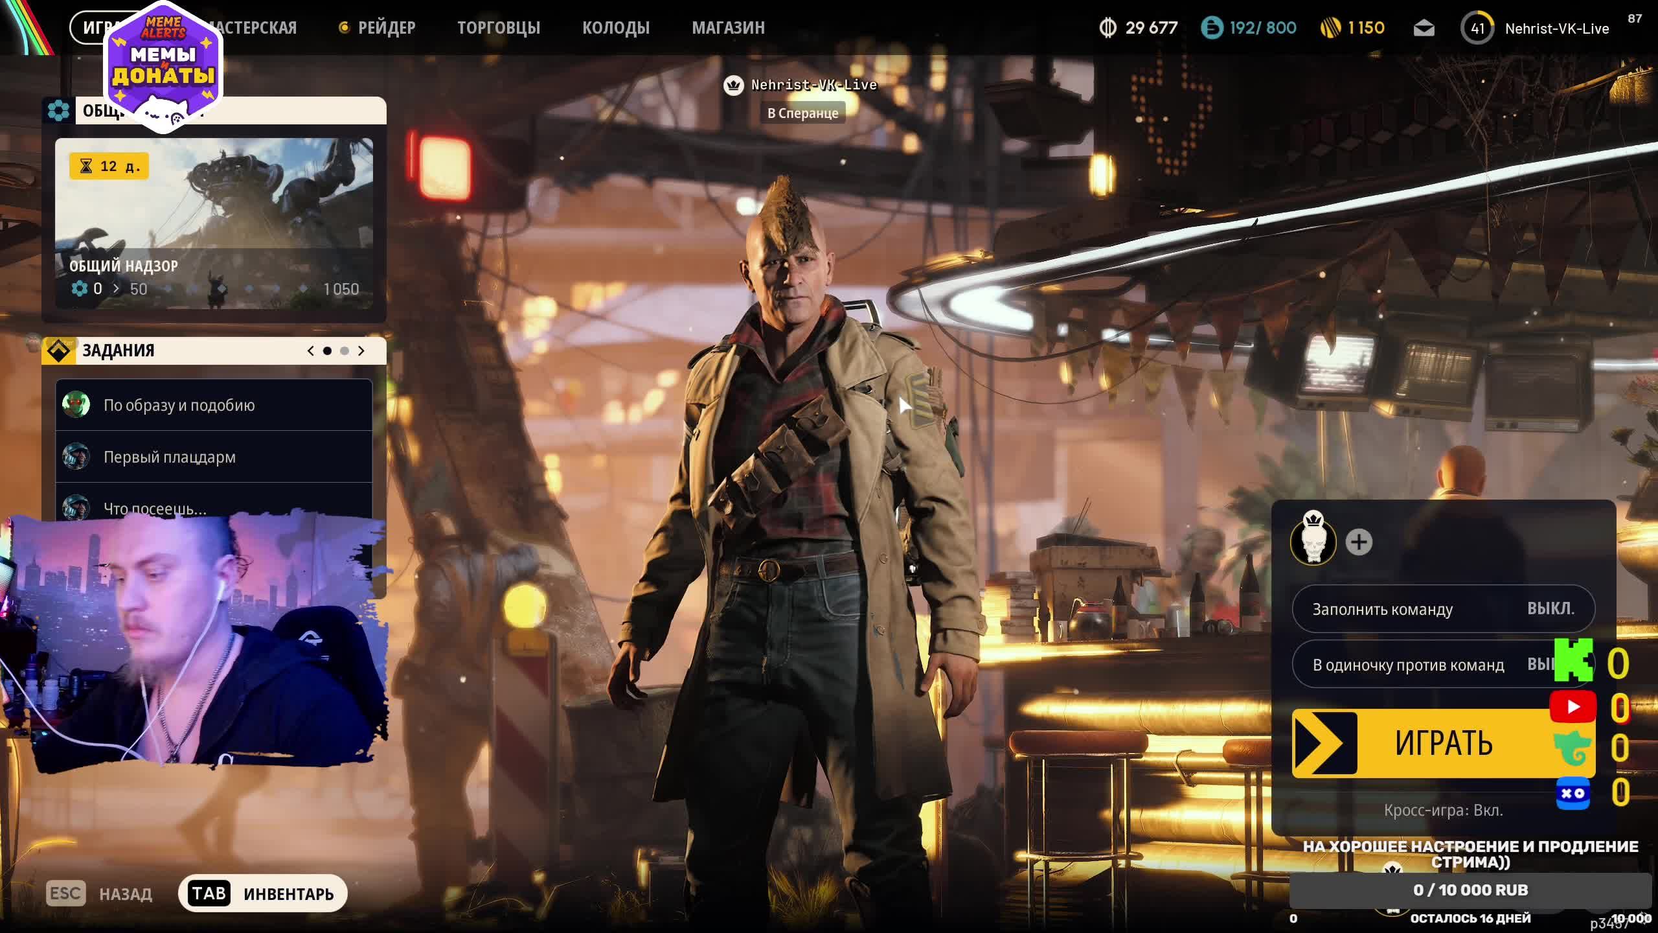Image resolution: width=1658 pixels, height=933 pixels.
Task: Click the yellow diamond Задания icon
Action: 59,351
